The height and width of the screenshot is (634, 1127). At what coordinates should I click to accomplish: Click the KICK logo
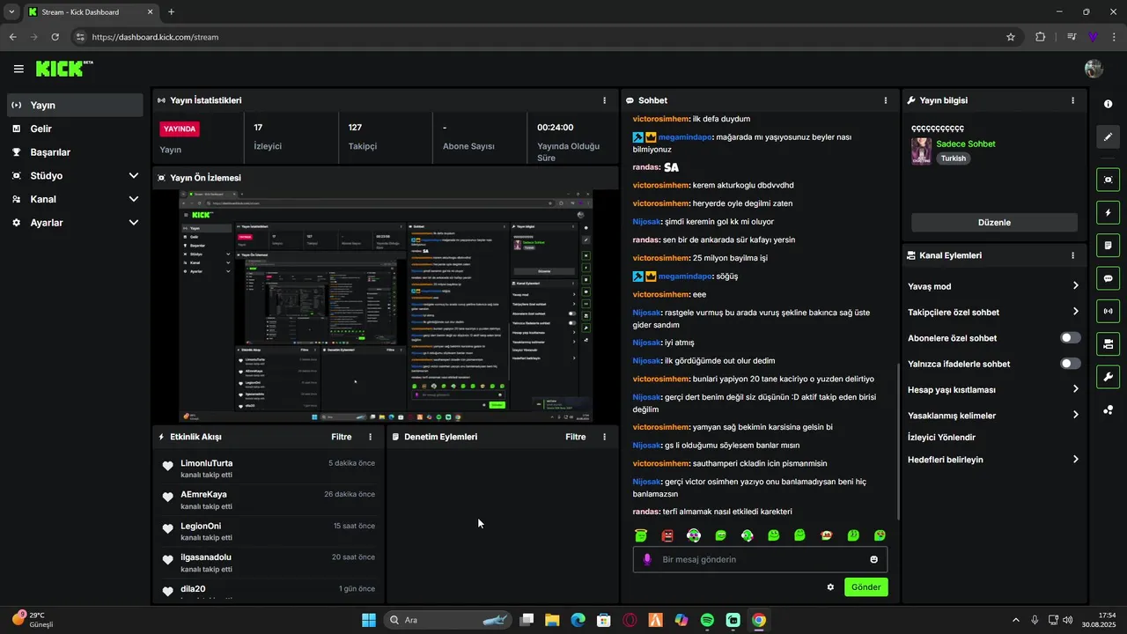[64, 69]
